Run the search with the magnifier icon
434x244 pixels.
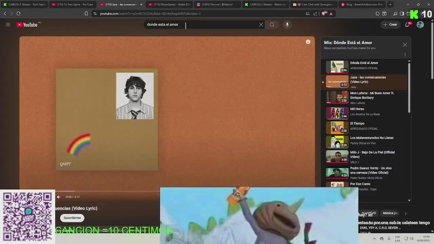272,24
